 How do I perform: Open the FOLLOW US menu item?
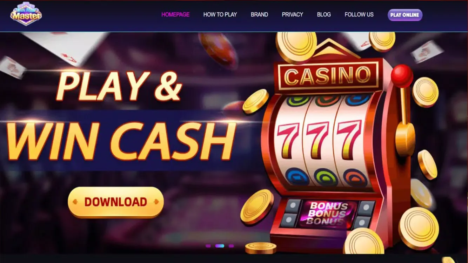click(359, 15)
